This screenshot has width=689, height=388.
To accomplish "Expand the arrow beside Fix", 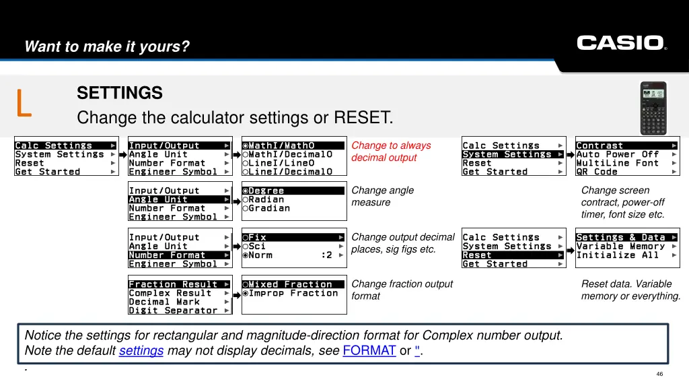I will pyautogui.click(x=341, y=238).
